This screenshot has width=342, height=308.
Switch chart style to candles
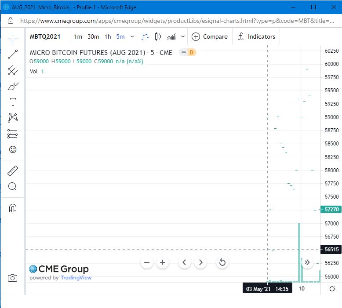[158, 37]
